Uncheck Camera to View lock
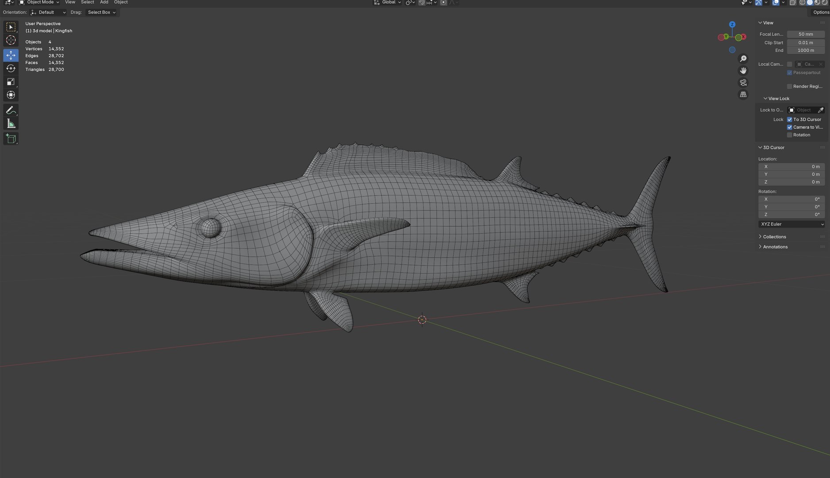The image size is (830, 478). click(789, 127)
